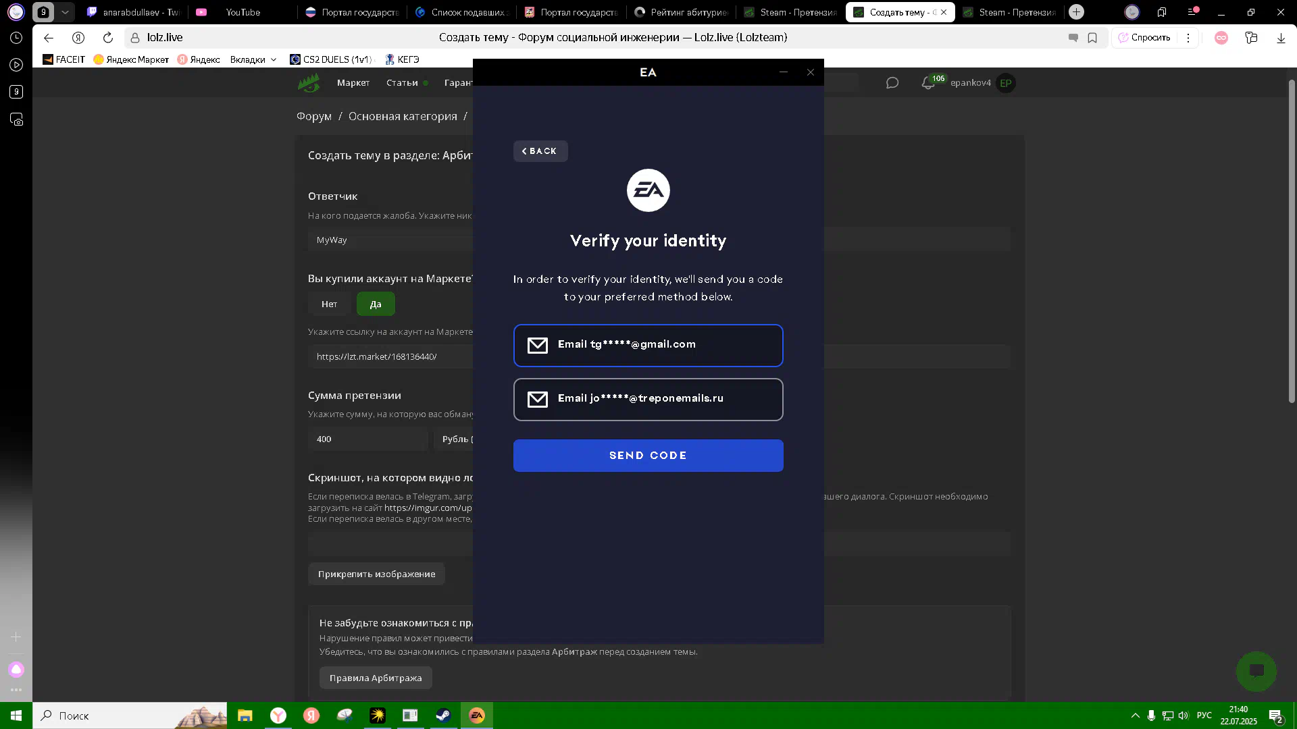Open Alice assistant icon in sidebar

[16, 670]
